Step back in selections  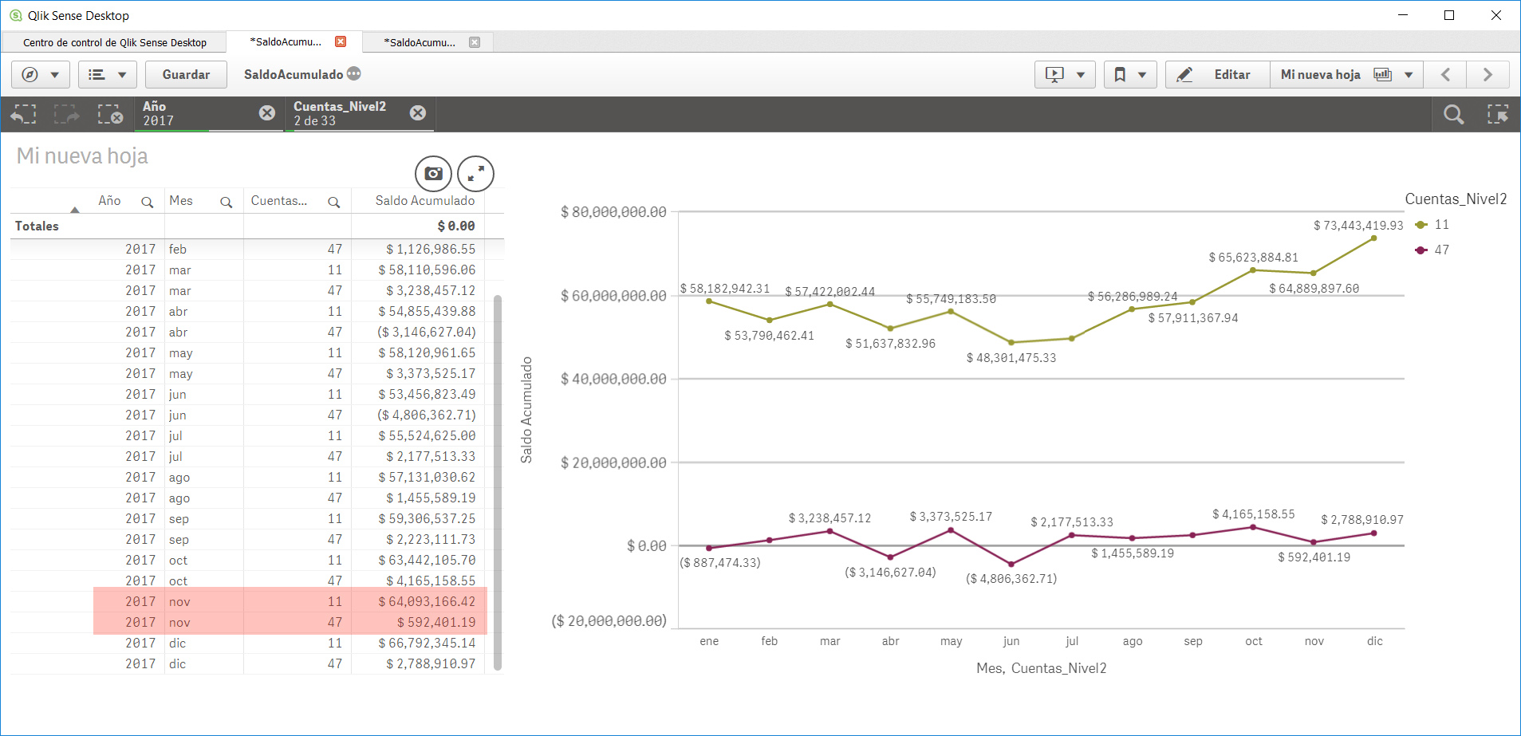click(x=24, y=114)
